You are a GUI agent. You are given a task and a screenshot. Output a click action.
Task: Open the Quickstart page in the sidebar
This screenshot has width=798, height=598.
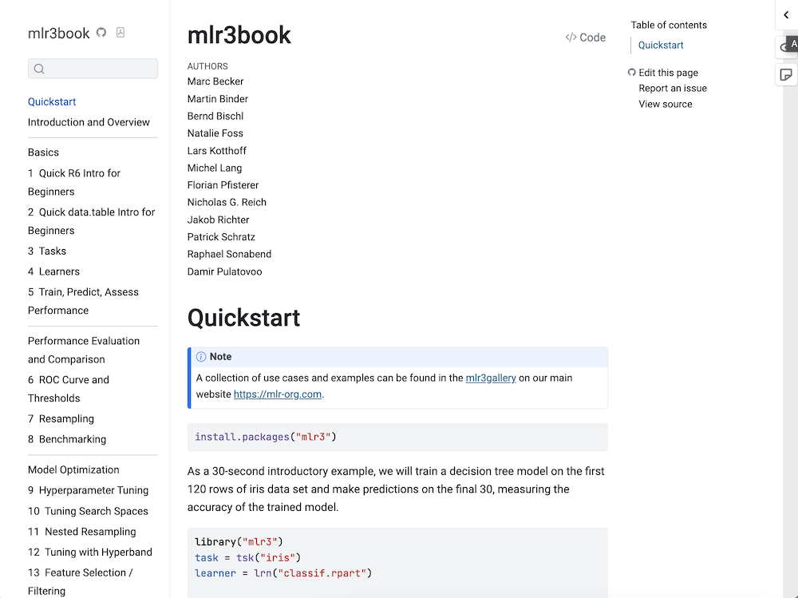(x=52, y=102)
